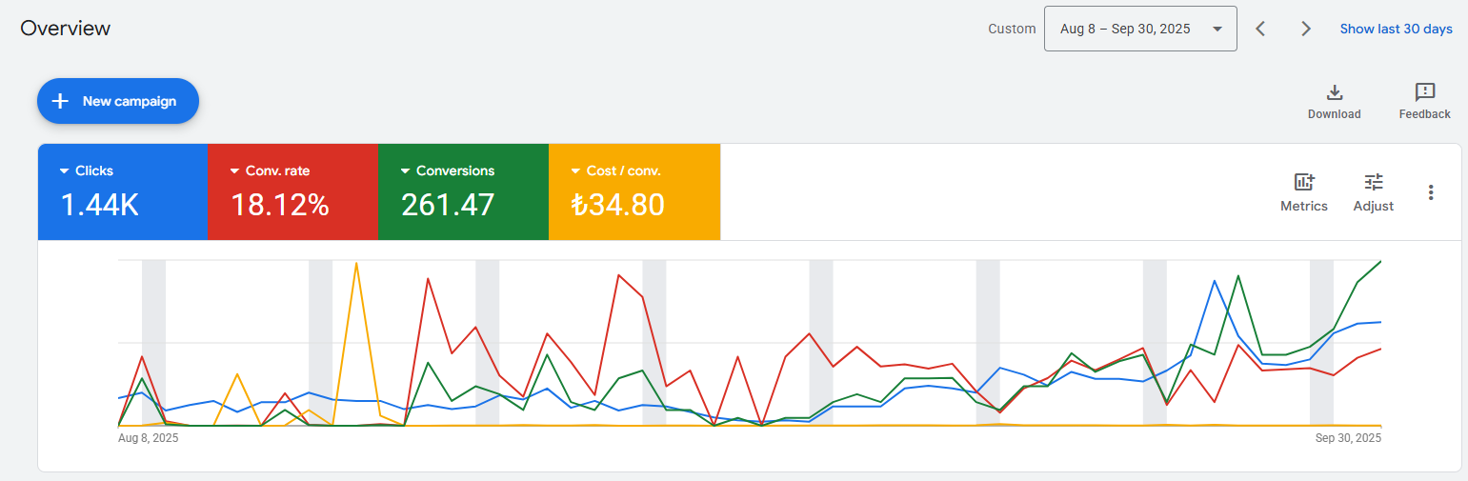The height and width of the screenshot is (481, 1468).
Task: Go to next date range arrow
Action: (1306, 29)
